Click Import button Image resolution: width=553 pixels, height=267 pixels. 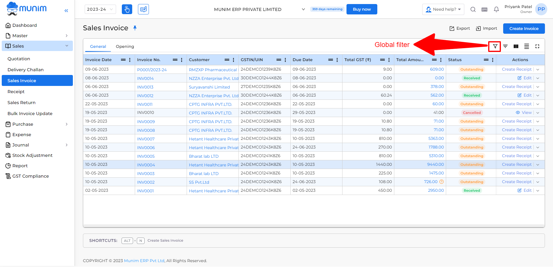click(486, 28)
